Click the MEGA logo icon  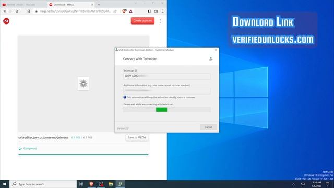tap(6, 21)
